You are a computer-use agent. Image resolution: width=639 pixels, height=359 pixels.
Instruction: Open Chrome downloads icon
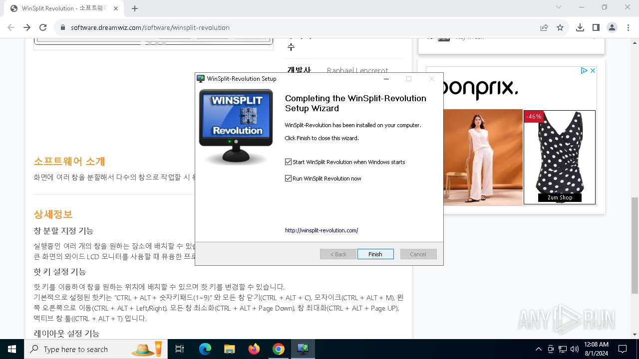pos(580,27)
